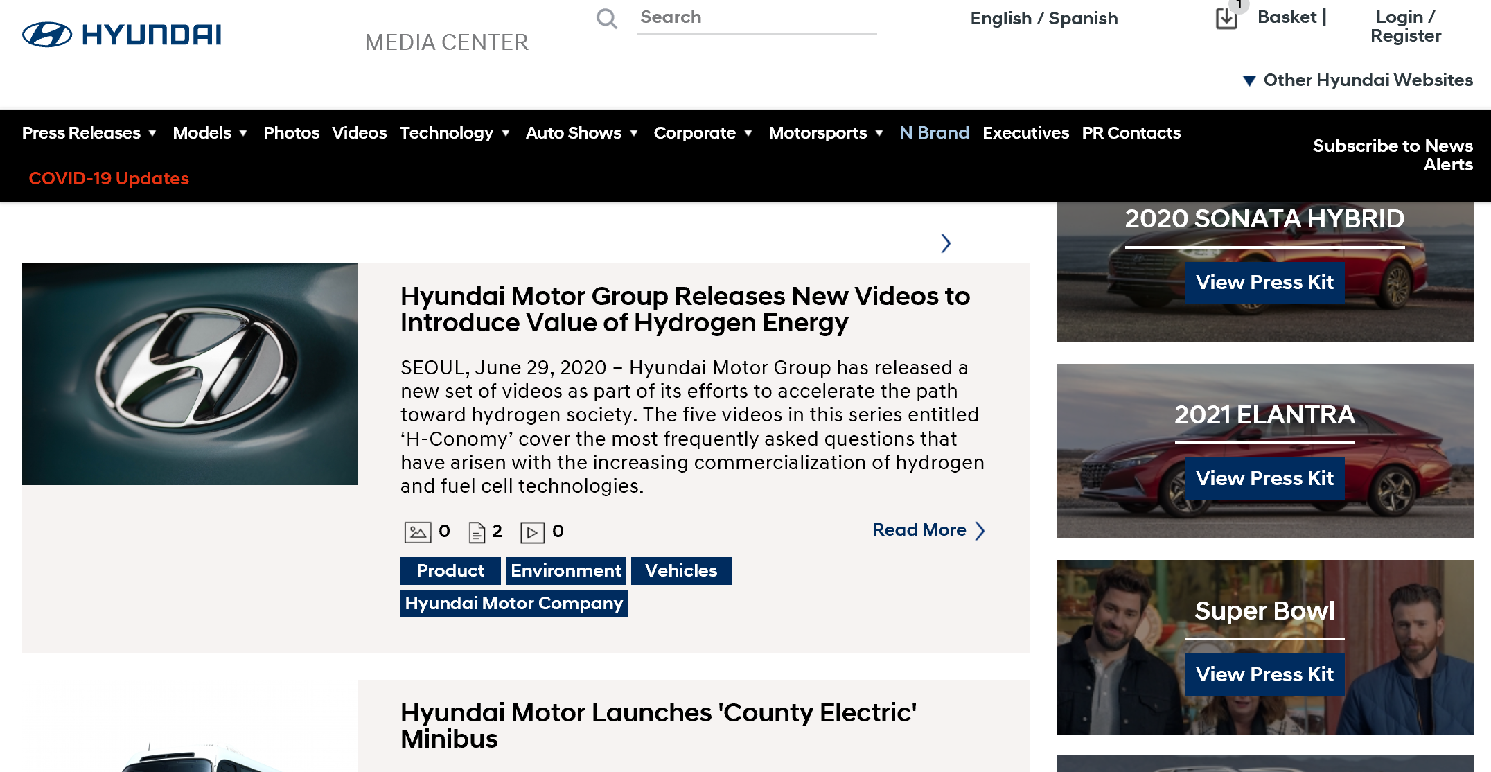
Task: Open the Videos nav item
Action: [x=359, y=133]
